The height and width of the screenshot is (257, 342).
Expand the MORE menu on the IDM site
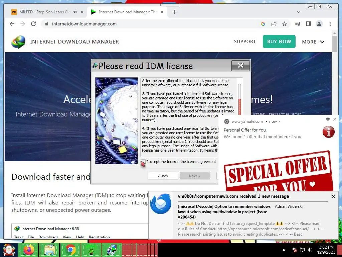pyautogui.click(x=313, y=42)
